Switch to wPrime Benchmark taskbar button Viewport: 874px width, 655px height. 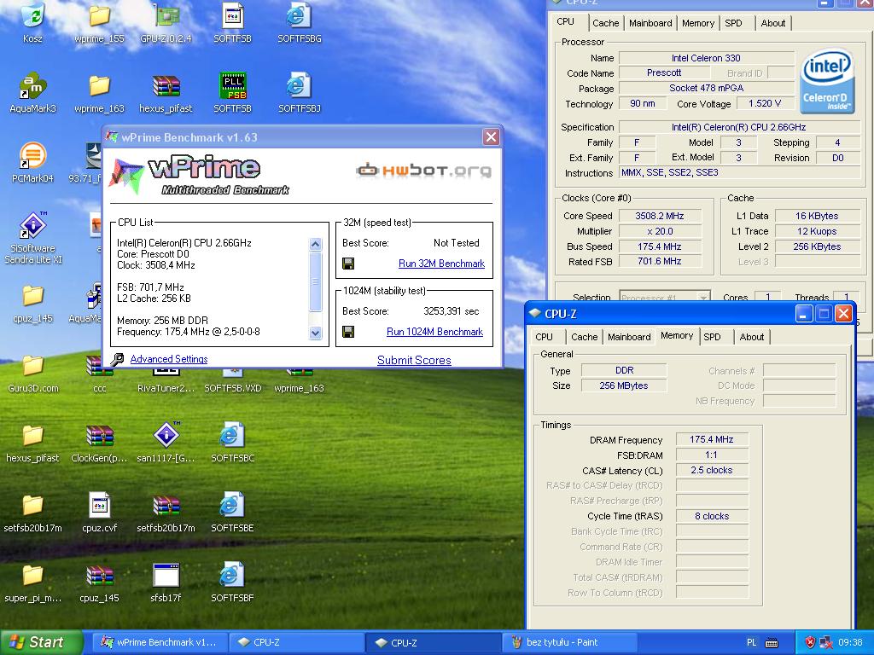(160, 642)
